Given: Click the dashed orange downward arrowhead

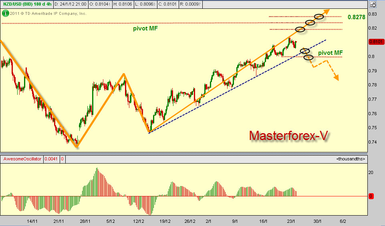Looking at the screenshot, I should pos(336,78).
